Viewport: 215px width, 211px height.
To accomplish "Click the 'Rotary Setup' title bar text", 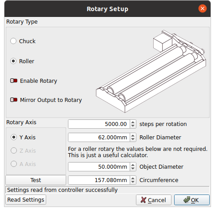I will point(107,9).
